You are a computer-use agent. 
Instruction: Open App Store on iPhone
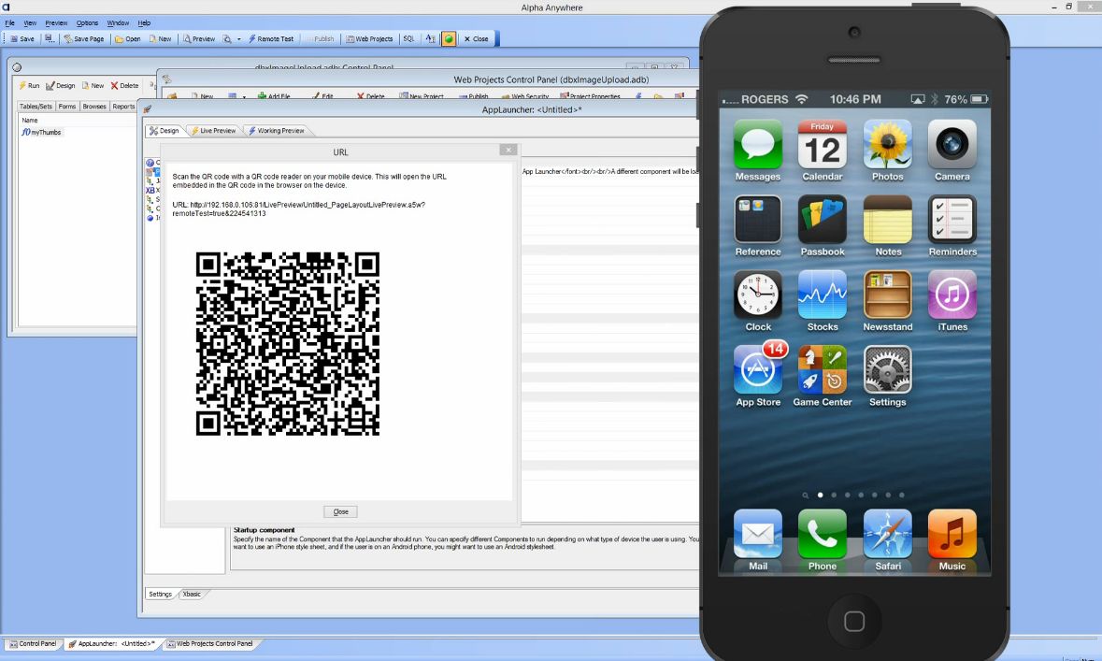point(759,375)
